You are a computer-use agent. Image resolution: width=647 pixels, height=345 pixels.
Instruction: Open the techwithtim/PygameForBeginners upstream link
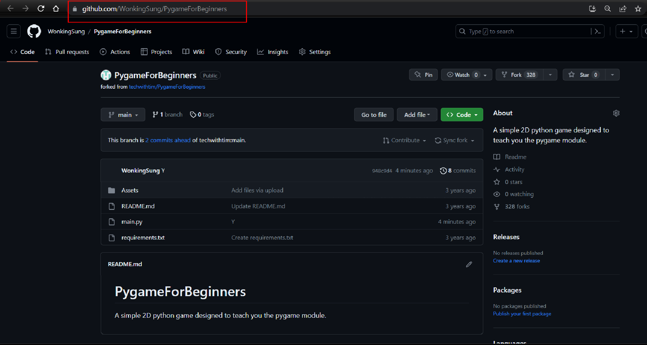167,87
